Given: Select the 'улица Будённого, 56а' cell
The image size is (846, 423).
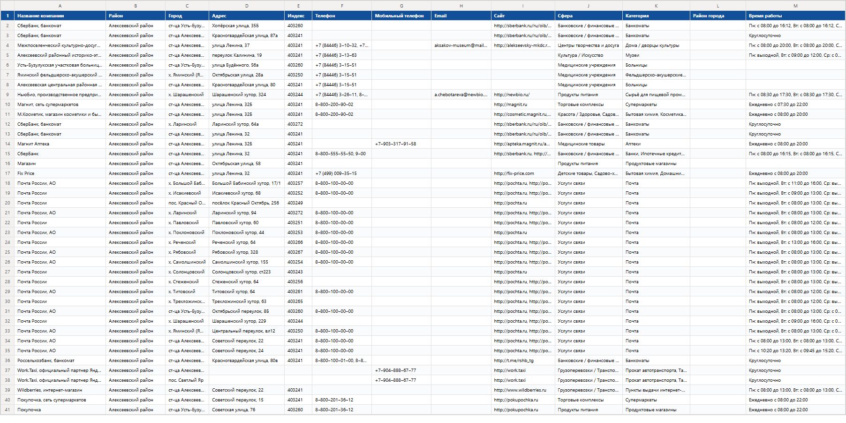Looking at the screenshot, I should click(247, 65).
